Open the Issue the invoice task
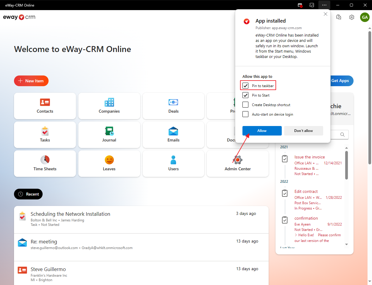 click(x=310, y=157)
